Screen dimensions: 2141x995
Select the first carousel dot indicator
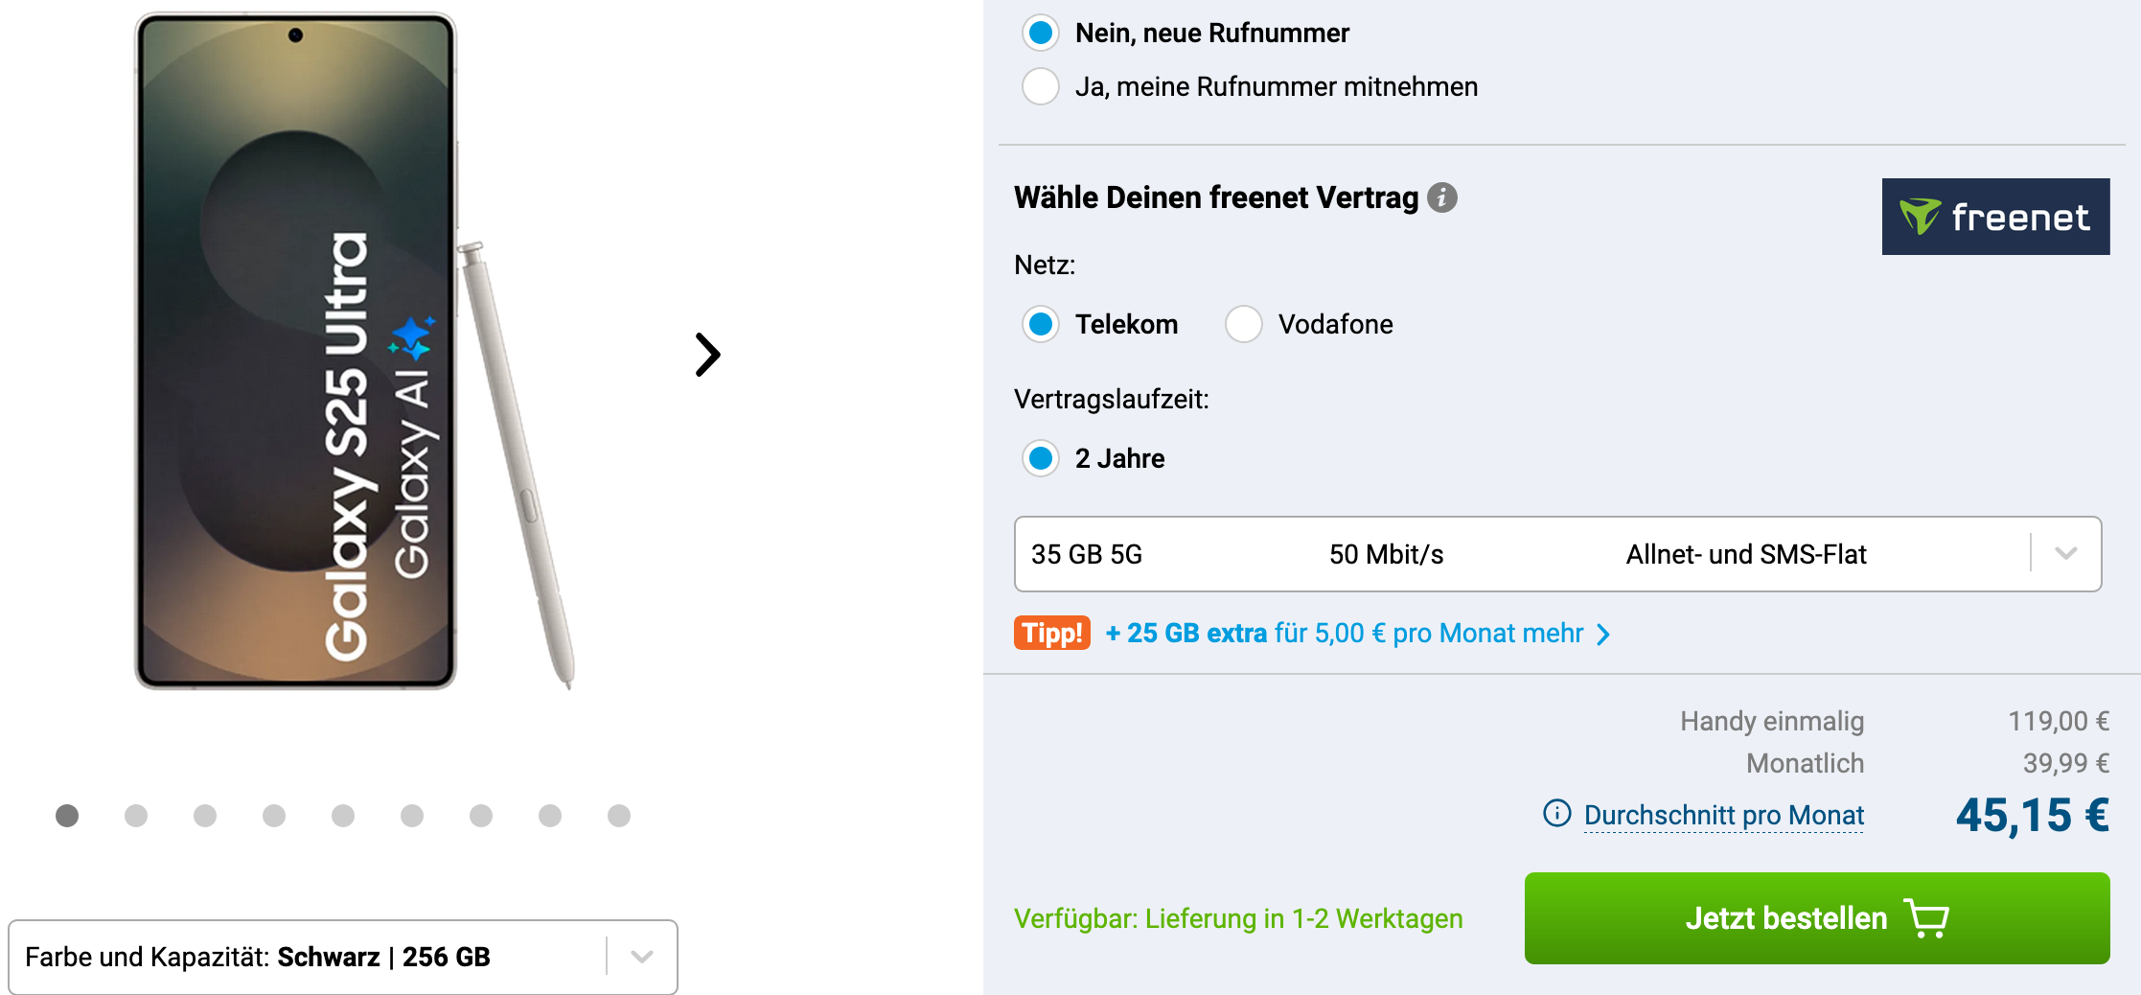pos(67,815)
